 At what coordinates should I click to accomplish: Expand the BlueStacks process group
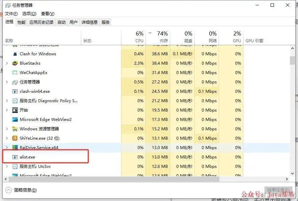coord(7,63)
